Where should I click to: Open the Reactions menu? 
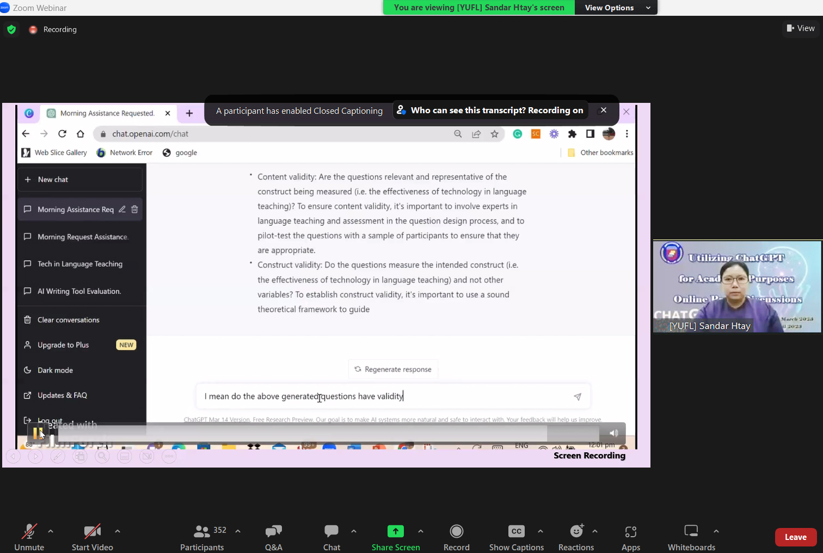(x=576, y=537)
